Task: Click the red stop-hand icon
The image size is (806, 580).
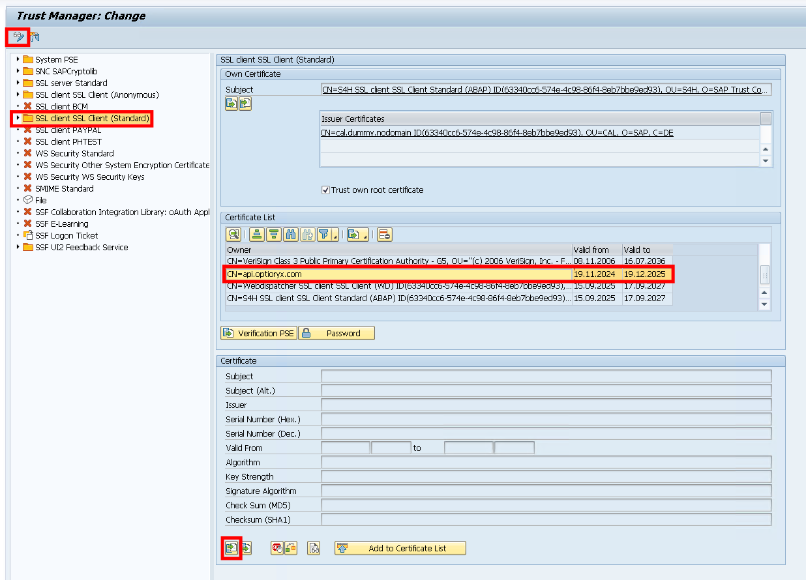Action: coord(276,548)
